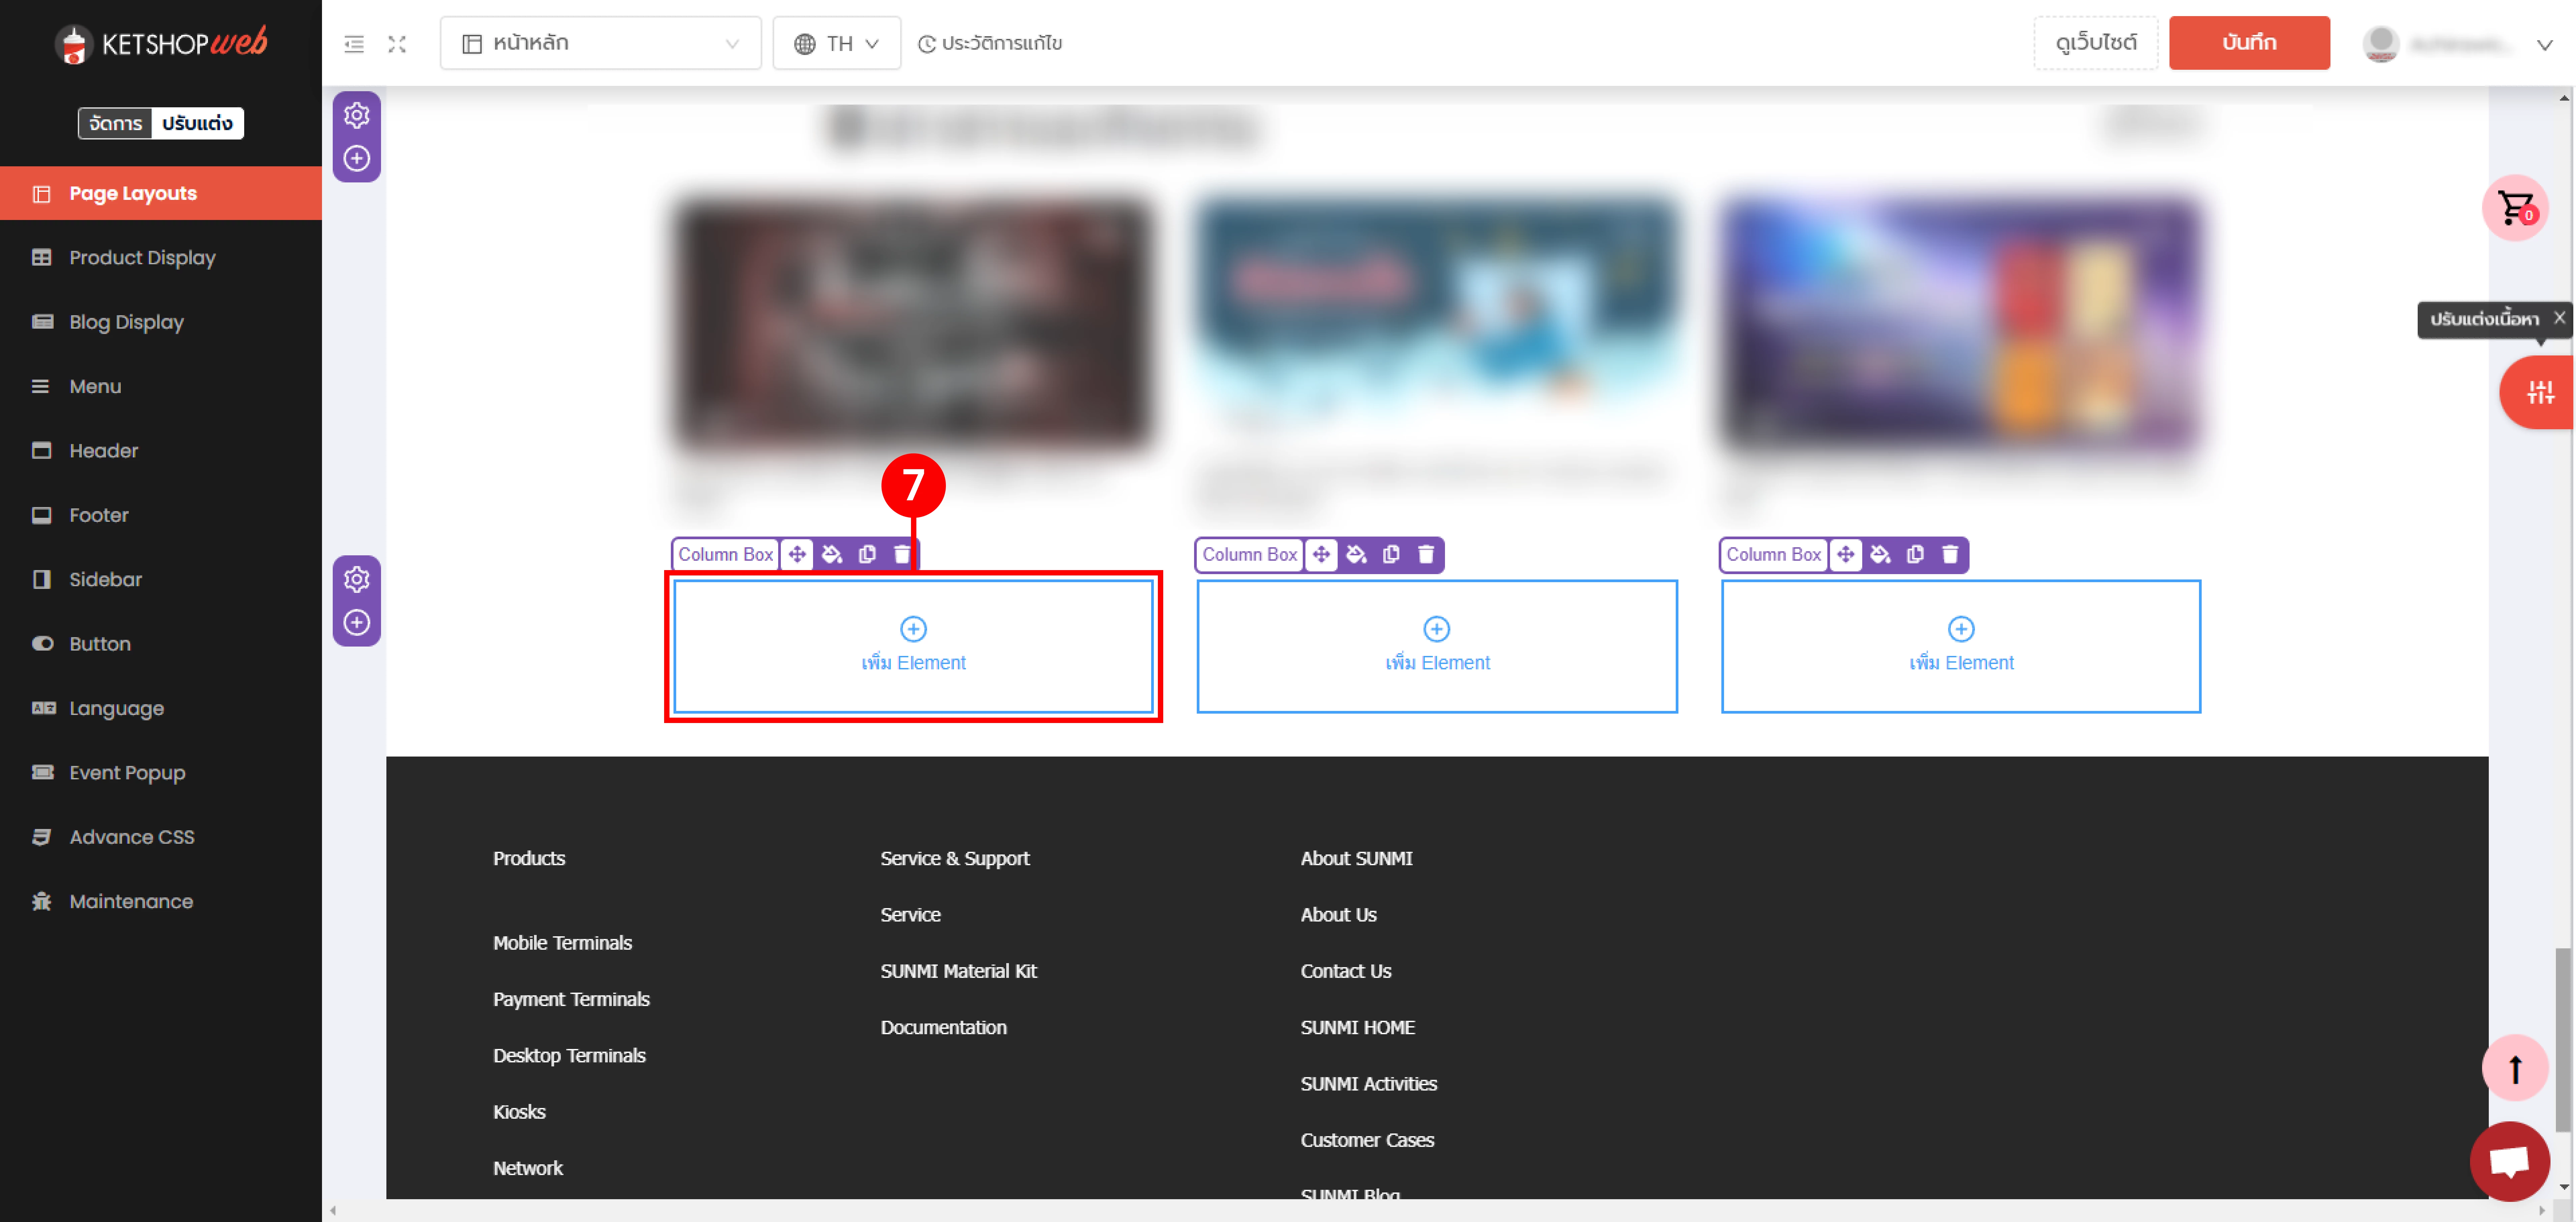Open Advance CSS settings
The width and height of the screenshot is (2576, 1222).
point(161,837)
